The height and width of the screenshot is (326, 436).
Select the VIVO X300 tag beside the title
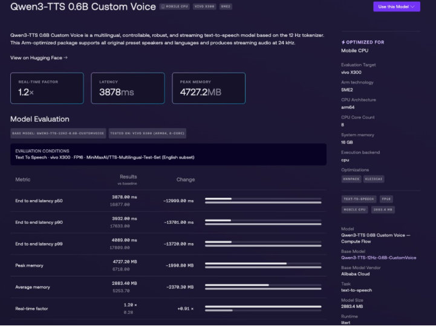(204, 7)
